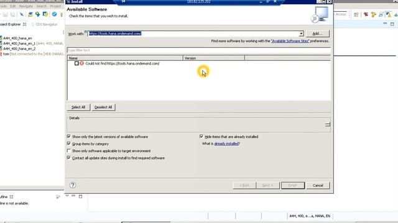Open the Available Software Sites link
The height and width of the screenshot is (223, 398).
coord(290,41)
